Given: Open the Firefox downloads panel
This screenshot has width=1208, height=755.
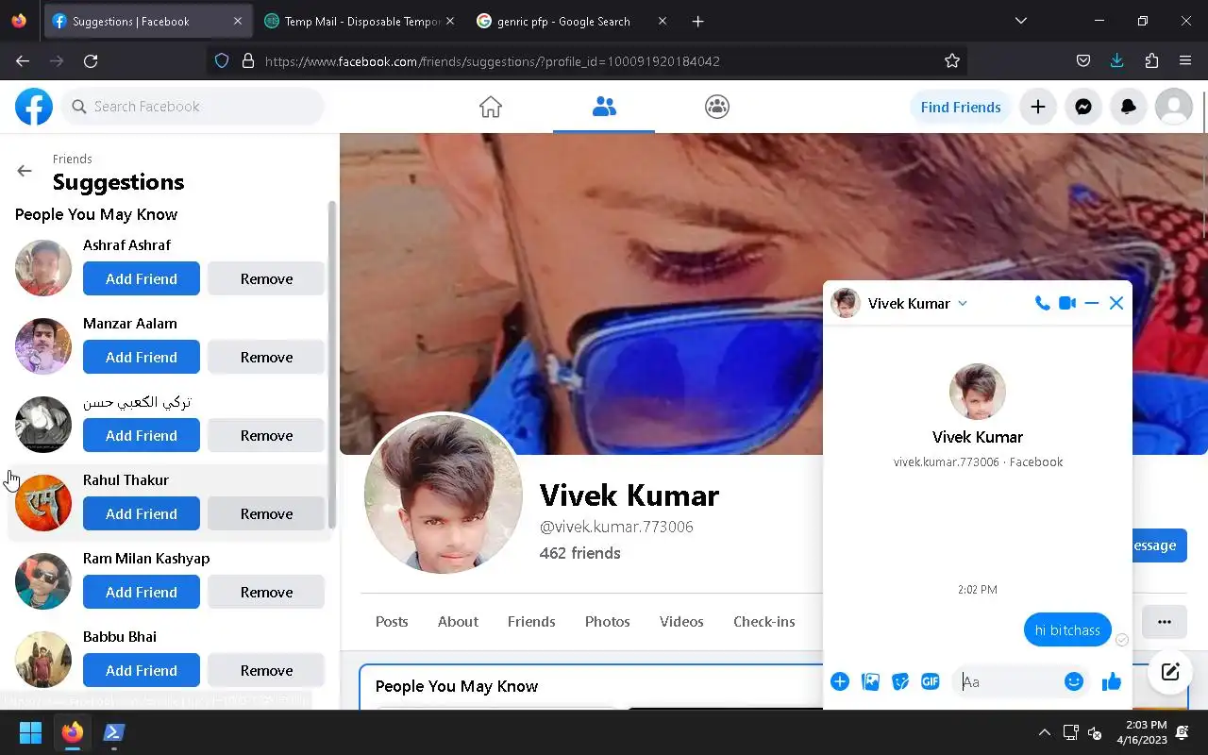Looking at the screenshot, I should pyautogui.click(x=1117, y=60).
